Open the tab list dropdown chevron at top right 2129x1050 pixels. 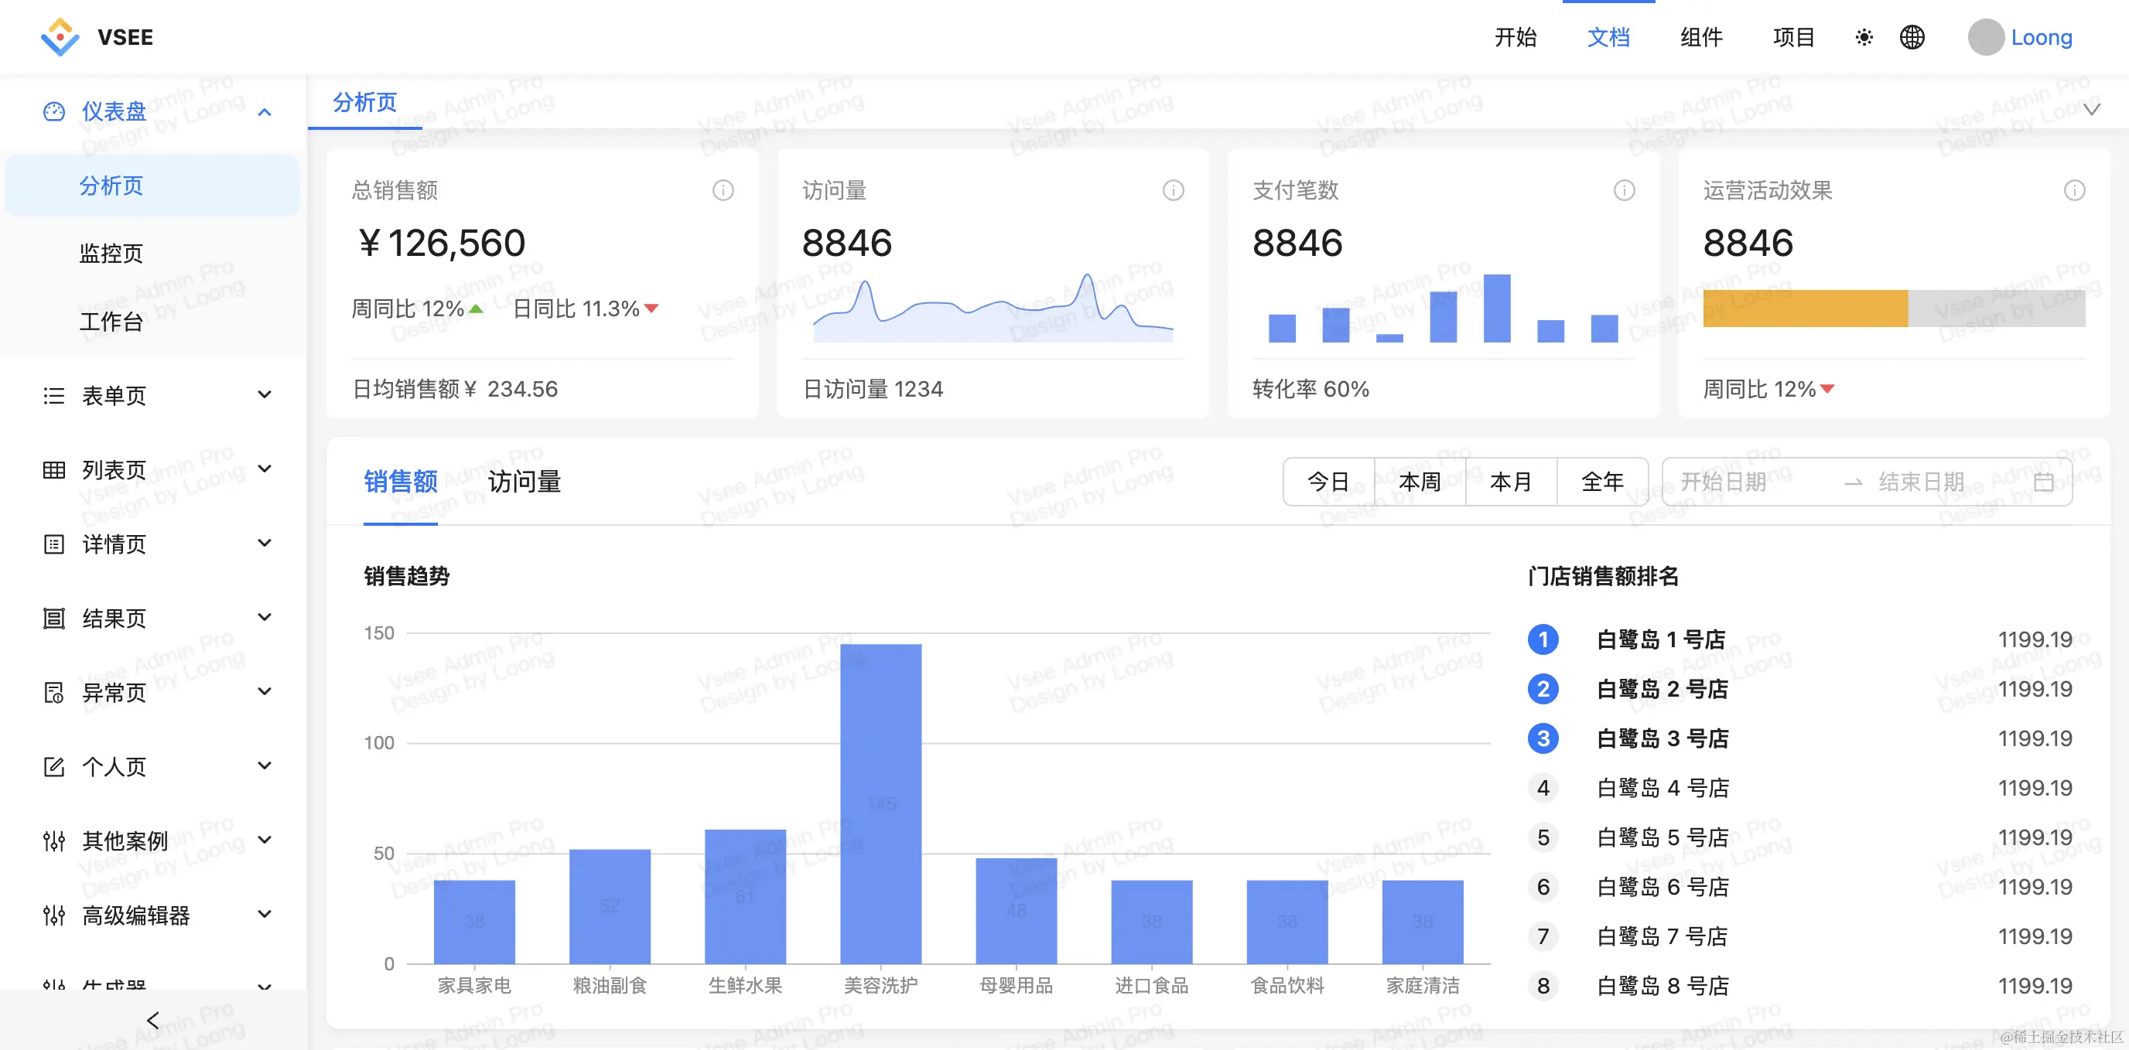(x=2091, y=109)
